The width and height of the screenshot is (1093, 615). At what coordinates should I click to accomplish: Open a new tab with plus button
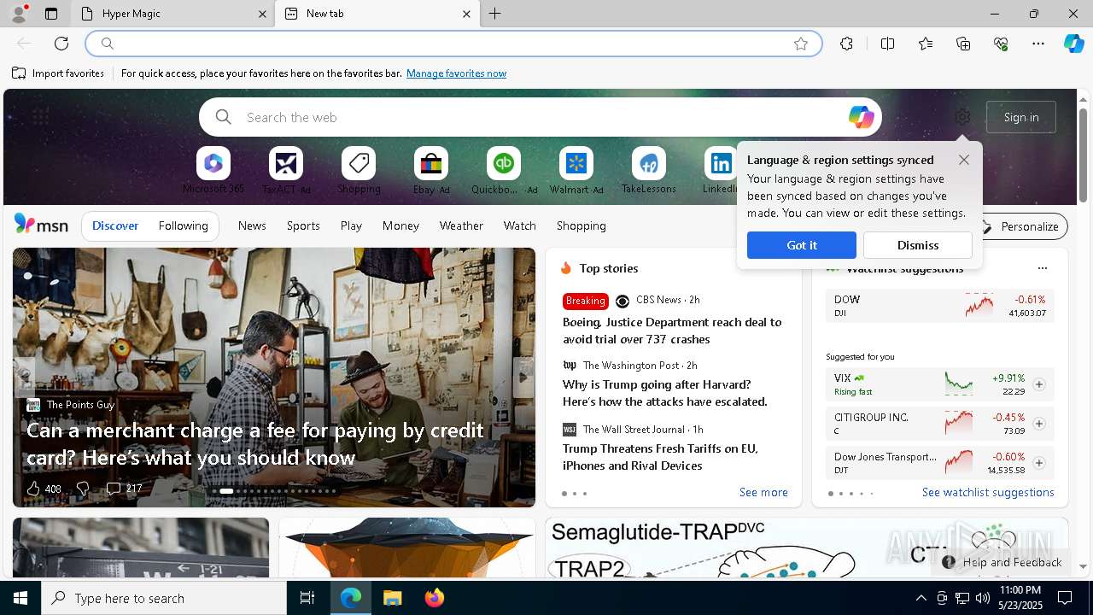coord(495,14)
